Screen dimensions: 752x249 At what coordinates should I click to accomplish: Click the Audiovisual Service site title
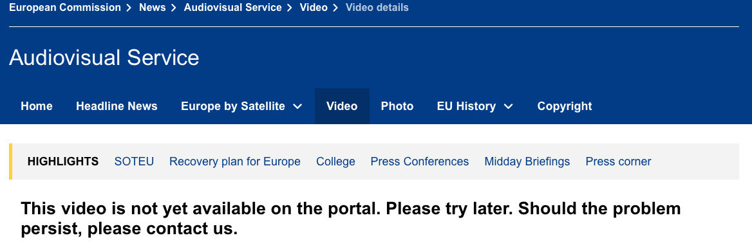pos(104,58)
